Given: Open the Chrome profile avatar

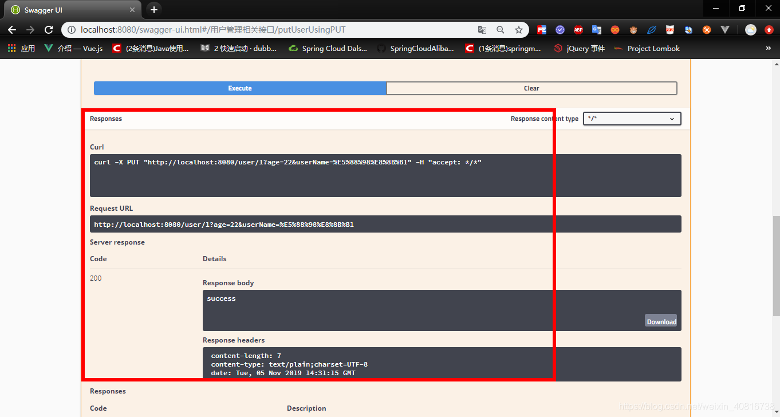Looking at the screenshot, I should (x=751, y=30).
